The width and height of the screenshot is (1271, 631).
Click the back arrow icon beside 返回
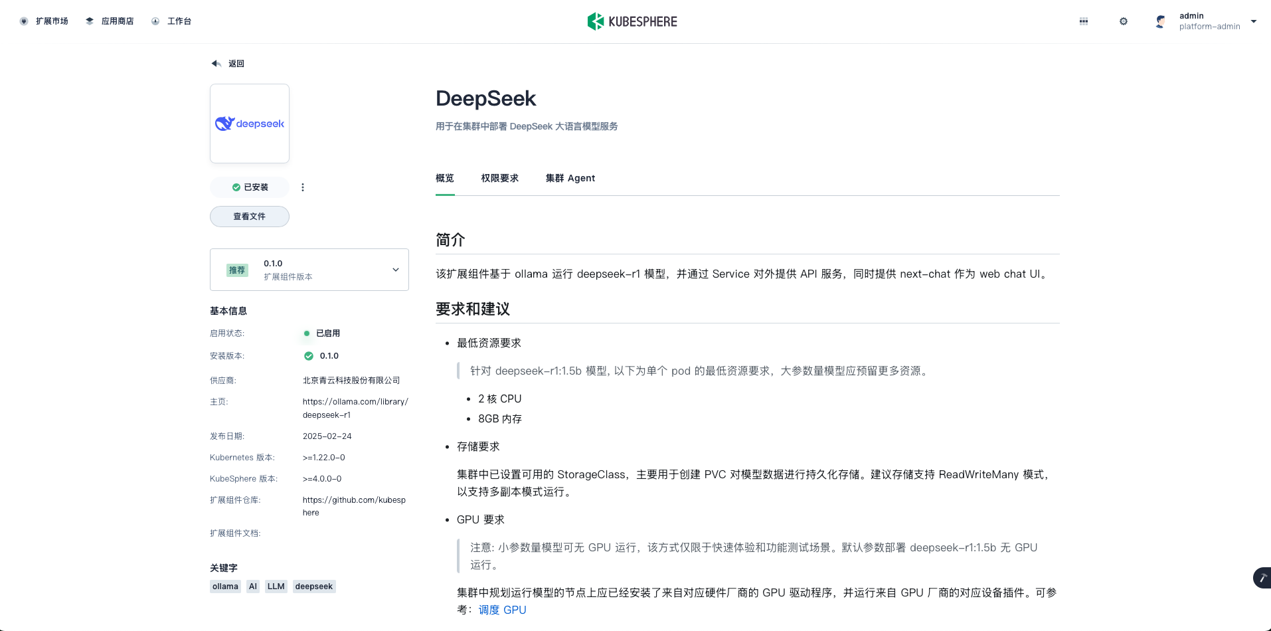216,64
